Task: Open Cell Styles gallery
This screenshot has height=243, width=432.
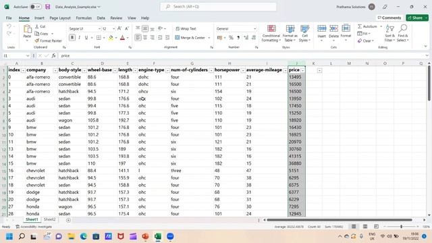Action: point(304,33)
